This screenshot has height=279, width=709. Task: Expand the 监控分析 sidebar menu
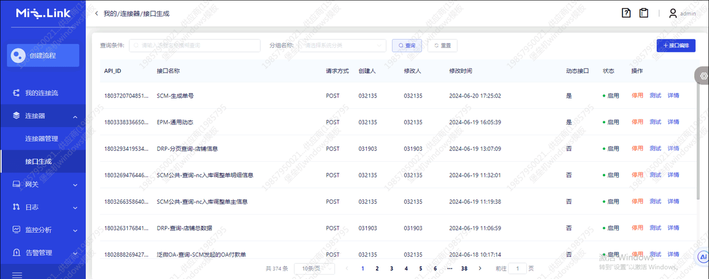coord(43,230)
